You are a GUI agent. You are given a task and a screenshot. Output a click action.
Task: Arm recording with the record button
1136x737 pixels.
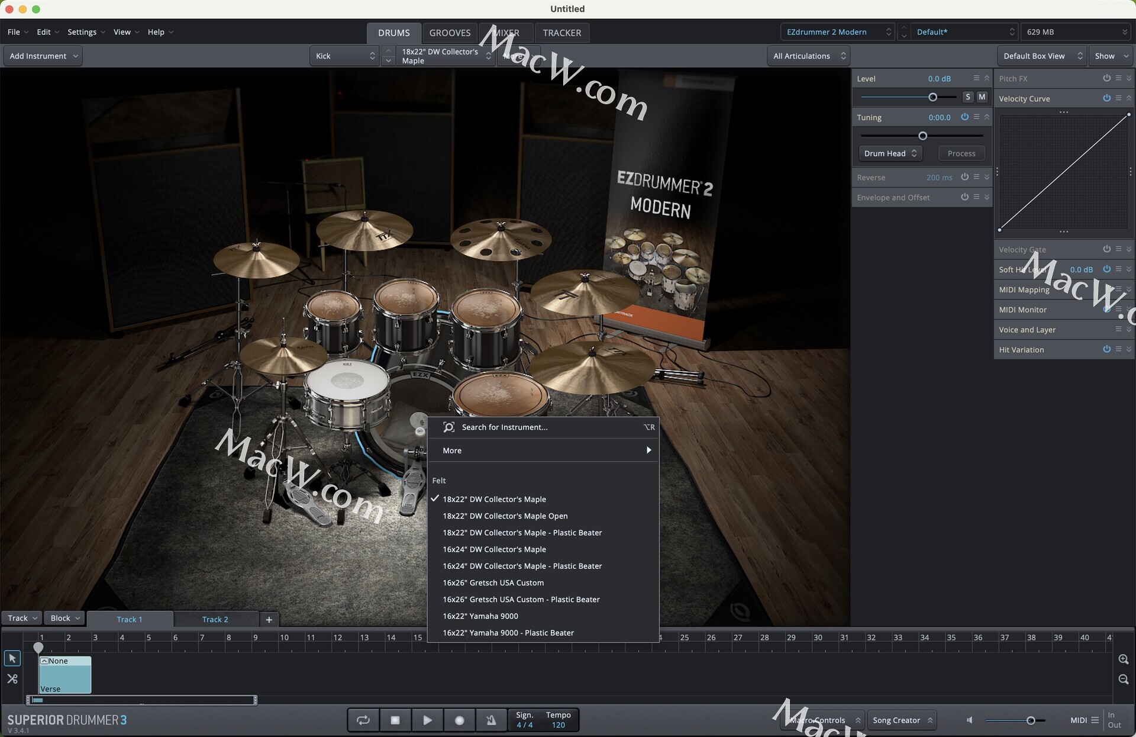click(459, 720)
